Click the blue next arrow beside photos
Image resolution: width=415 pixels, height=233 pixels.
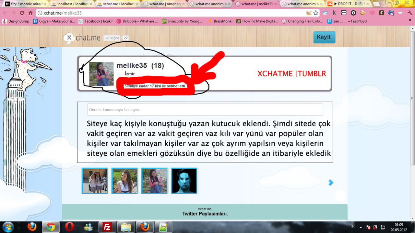(331, 183)
